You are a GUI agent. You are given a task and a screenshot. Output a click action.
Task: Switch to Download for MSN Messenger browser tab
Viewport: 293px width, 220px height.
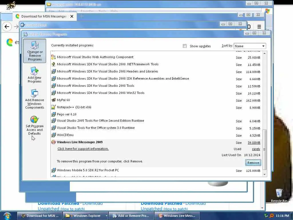click(x=44, y=16)
